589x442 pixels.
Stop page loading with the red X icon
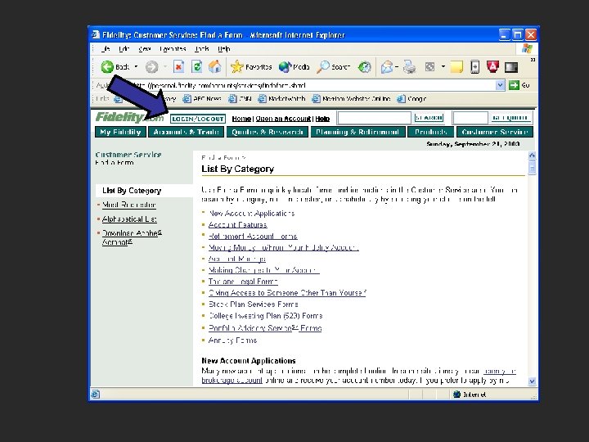pos(178,67)
